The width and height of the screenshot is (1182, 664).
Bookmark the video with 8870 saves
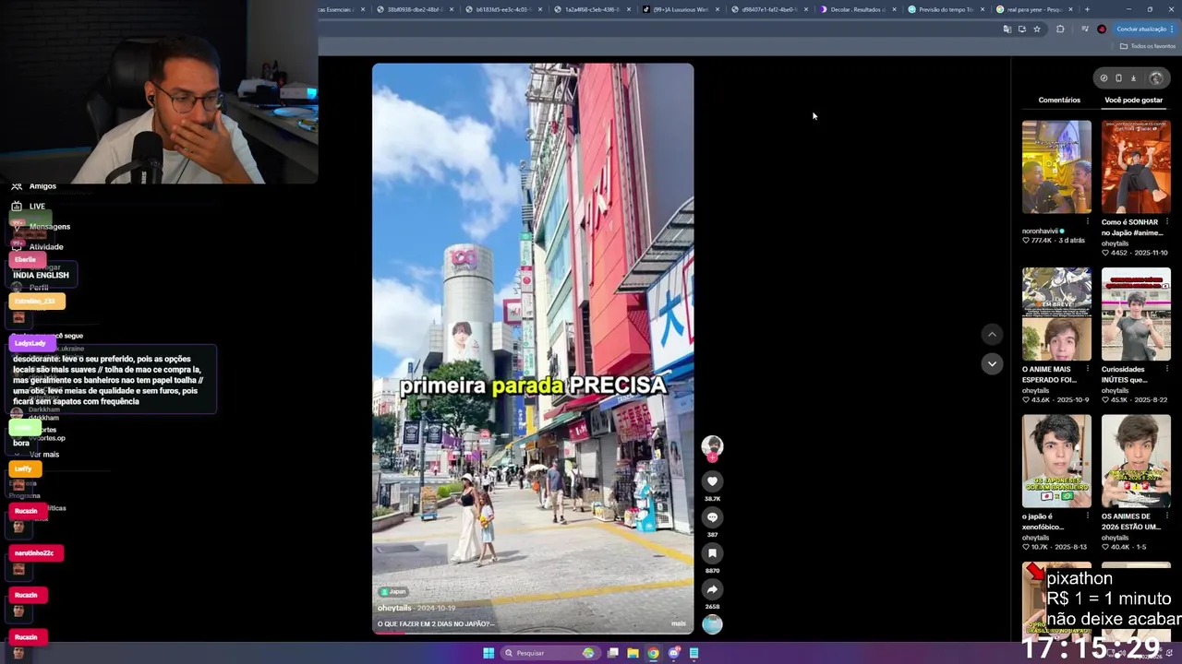coord(712,553)
